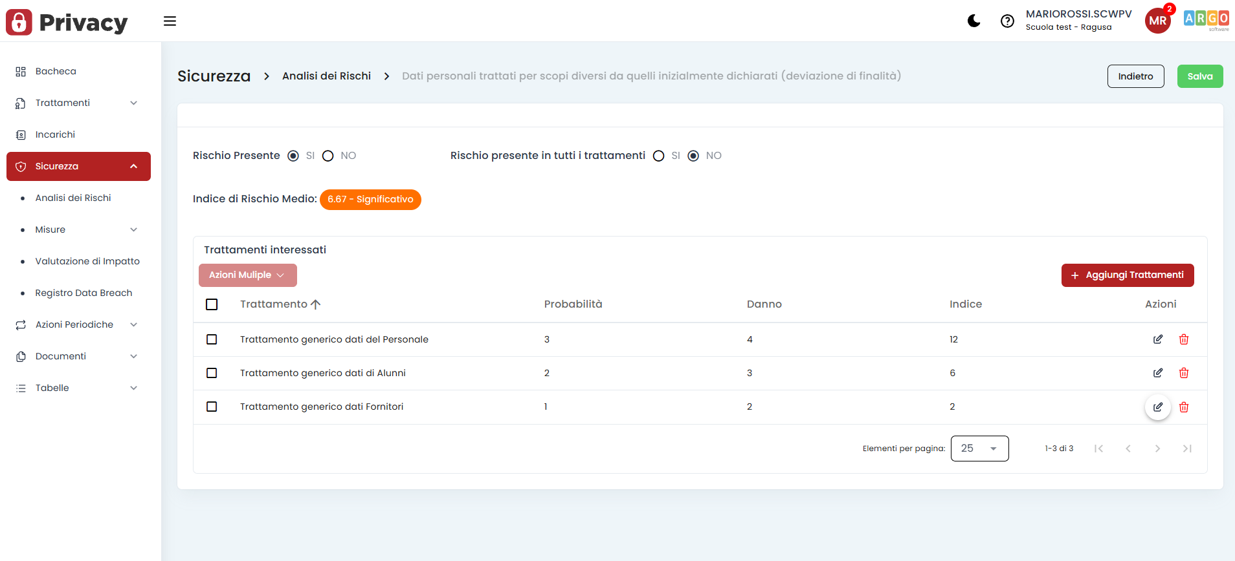Open the Azioni Multiple dropdown

(247, 275)
